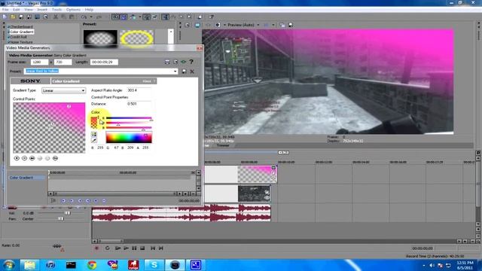Image resolution: width=482 pixels, height=271 pixels.
Task: Click the Record button in the transport bar
Action: pyautogui.click(x=96, y=248)
